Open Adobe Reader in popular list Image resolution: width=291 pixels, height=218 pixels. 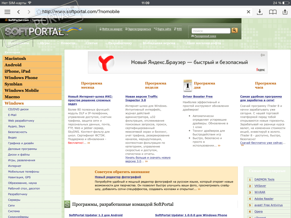(264, 199)
